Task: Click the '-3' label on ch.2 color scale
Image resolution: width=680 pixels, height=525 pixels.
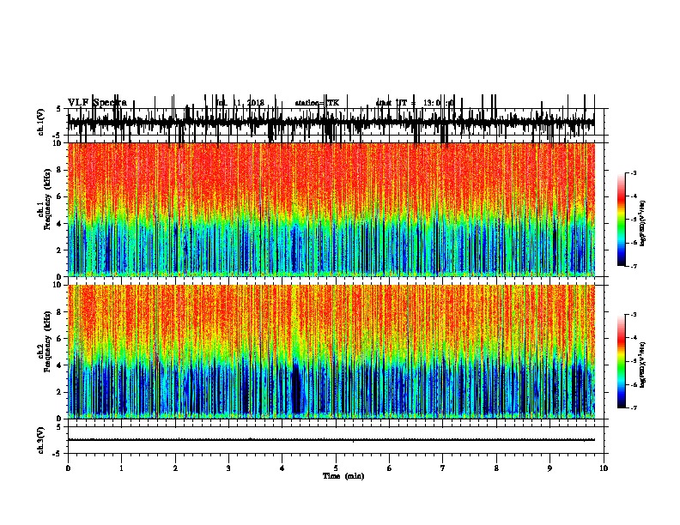Action: pyautogui.click(x=633, y=315)
